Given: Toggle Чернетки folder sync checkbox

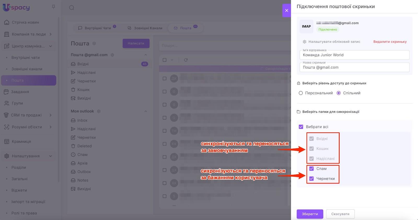Looking at the screenshot, I should pyautogui.click(x=311, y=179).
